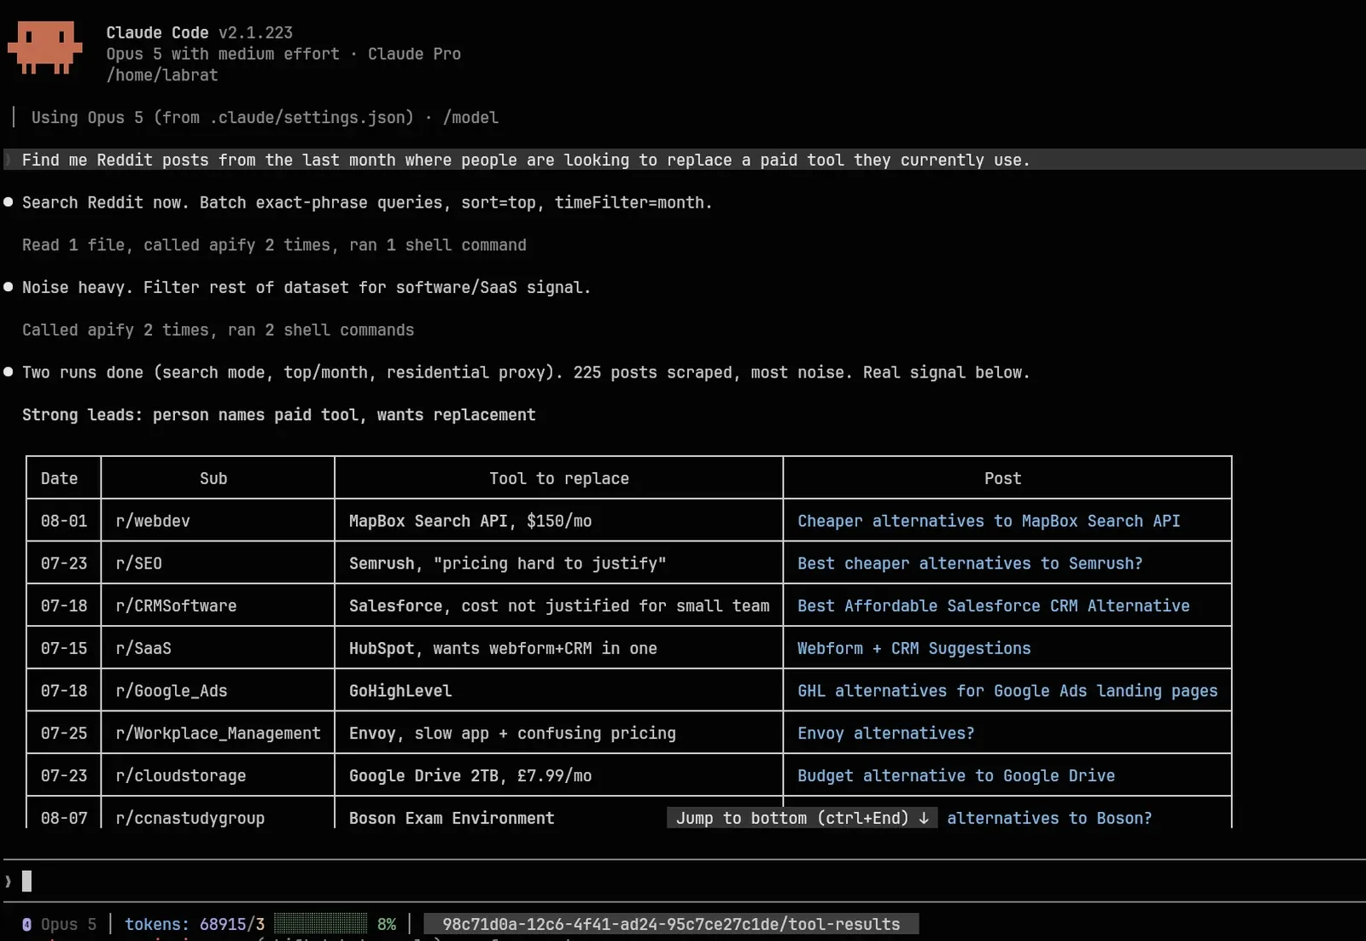Viewport: 1366px width, 941px height.
Task: Click 'Search Reddit now' assistant message
Action: coord(367,202)
